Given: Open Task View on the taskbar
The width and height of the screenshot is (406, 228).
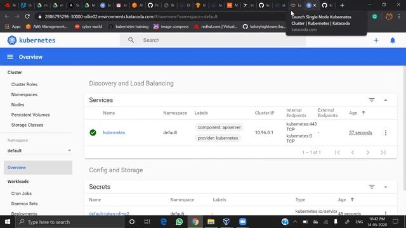Looking at the screenshot, I should point(147,222).
